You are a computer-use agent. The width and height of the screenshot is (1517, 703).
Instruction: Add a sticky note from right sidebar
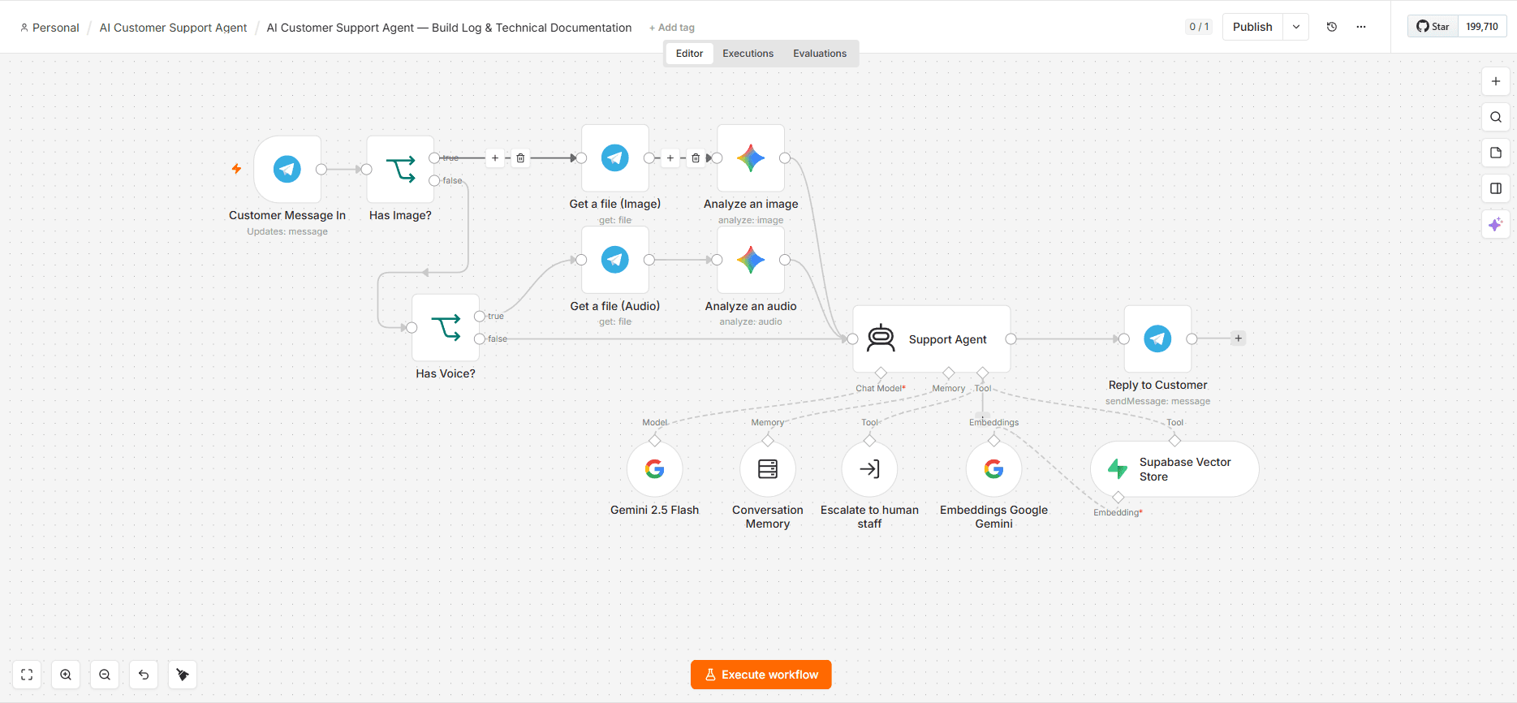pos(1496,153)
